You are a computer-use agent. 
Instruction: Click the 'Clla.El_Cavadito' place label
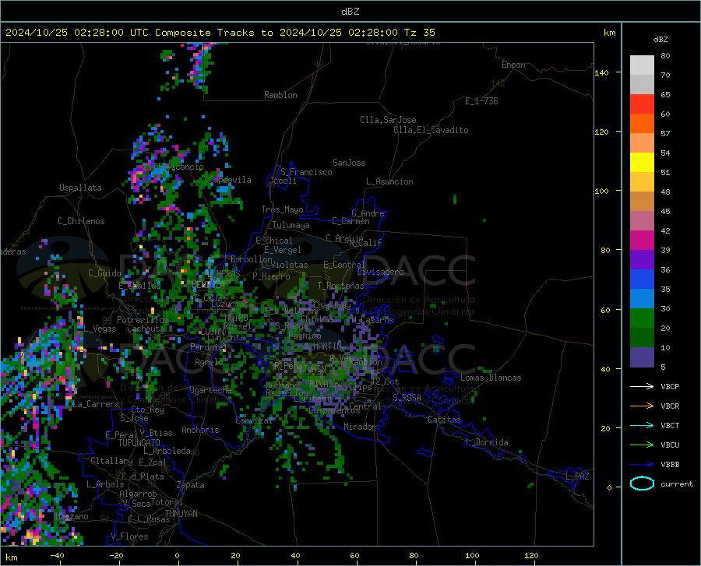pos(431,130)
